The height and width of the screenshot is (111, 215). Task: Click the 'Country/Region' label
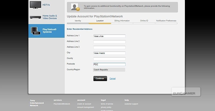[73, 70]
